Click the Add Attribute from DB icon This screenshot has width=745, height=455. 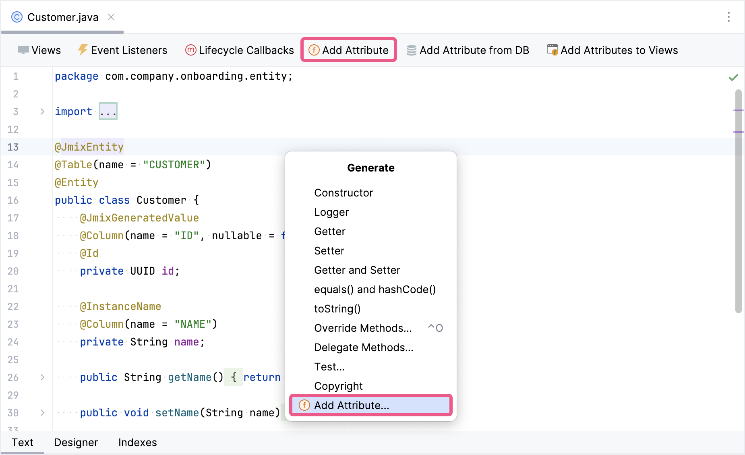pos(411,50)
